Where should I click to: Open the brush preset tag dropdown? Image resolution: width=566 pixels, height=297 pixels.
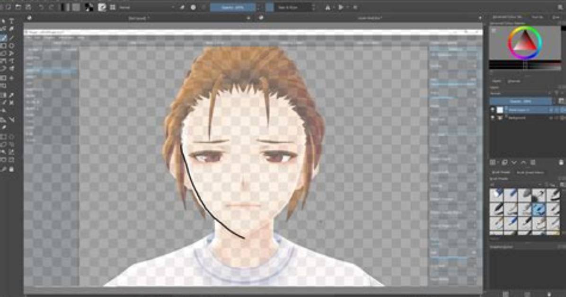tap(516, 184)
